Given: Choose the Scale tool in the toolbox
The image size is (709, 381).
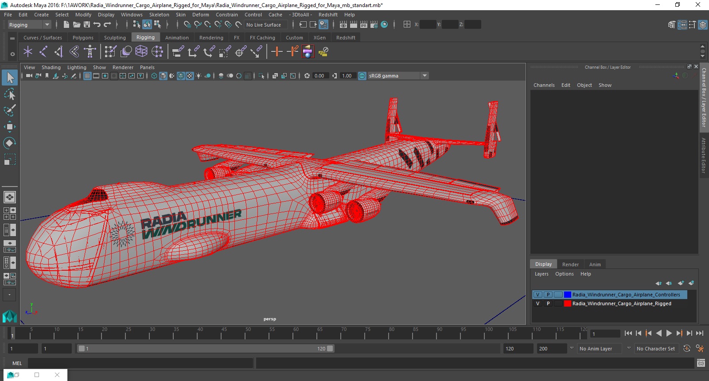Looking at the screenshot, I should click(x=9, y=159).
